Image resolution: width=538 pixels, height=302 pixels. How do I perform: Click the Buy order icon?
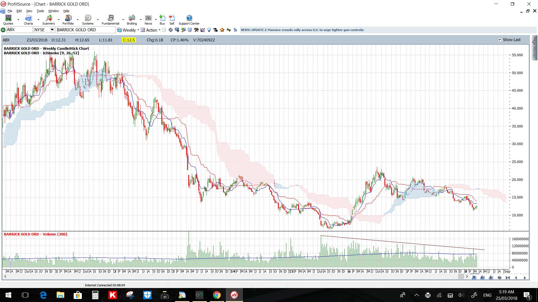(162, 20)
